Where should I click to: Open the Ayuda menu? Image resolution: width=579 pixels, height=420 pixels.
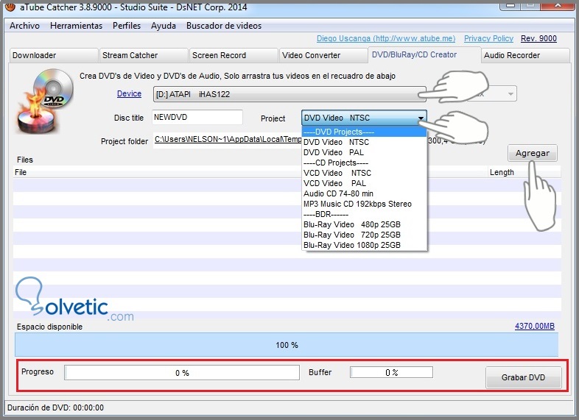[x=164, y=26]
